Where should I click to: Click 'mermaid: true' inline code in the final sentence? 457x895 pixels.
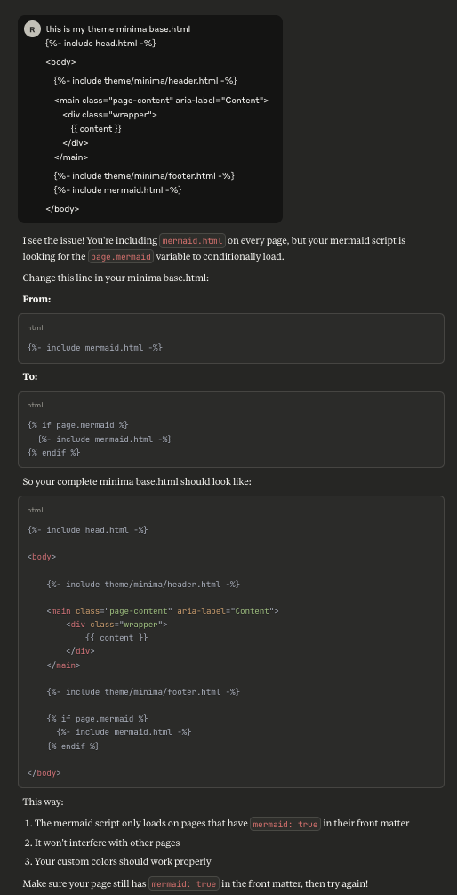point(184,884)
